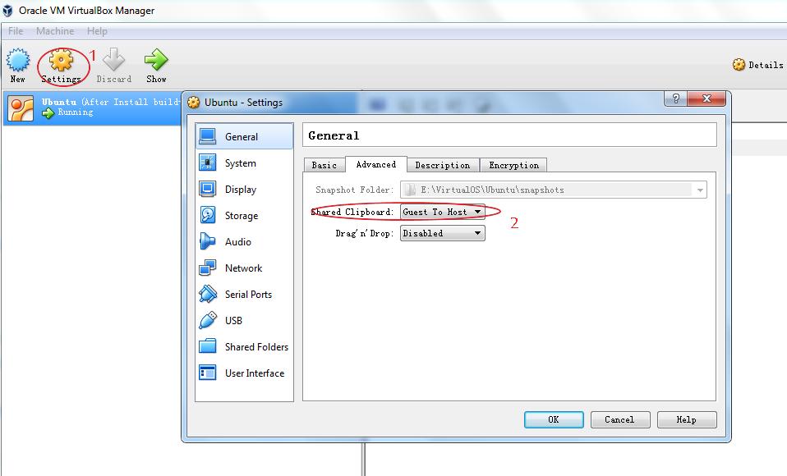
Task: Open the System settings category
Action: click(x=244, y=163)
